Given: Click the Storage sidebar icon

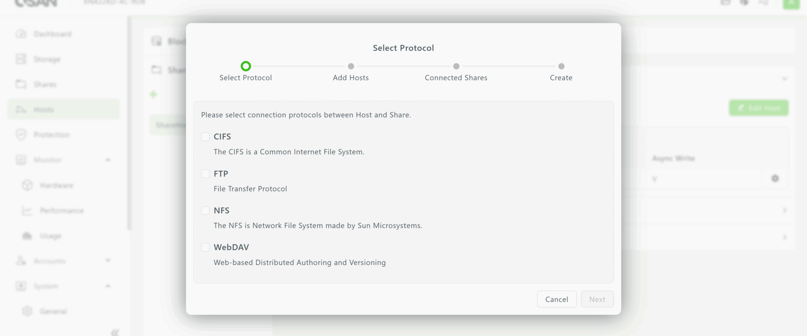Looking at the screenshot, I should point(21,59).
